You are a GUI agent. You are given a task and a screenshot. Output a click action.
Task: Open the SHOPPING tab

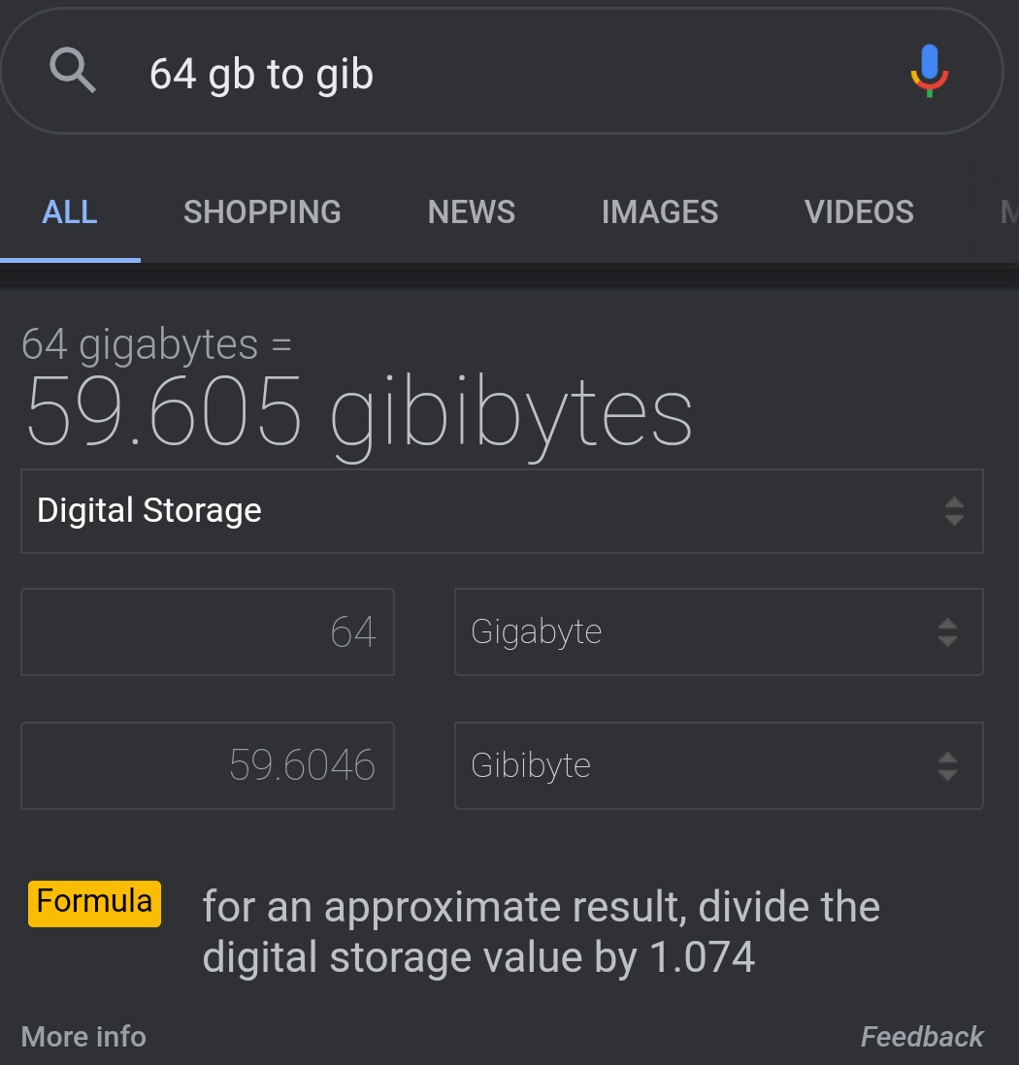pos(262,212)
